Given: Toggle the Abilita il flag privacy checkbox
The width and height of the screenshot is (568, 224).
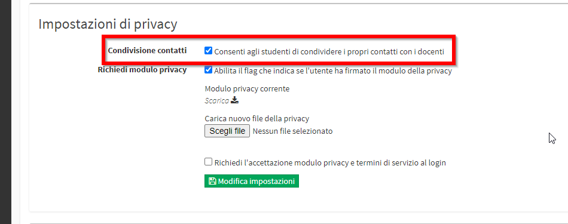Looking at the screenshot, I should (208, 70).
